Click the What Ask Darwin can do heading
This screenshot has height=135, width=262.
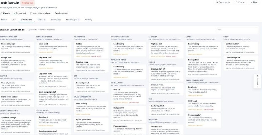(x=12, y=30)
